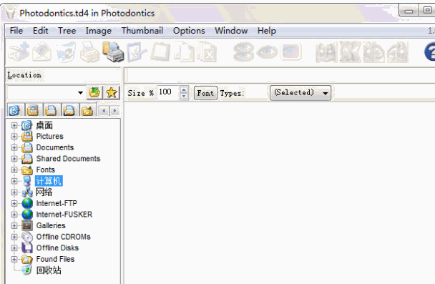The width and height of the screenshot is (435, 284).
Task: Open the Tree menu
Action: click(67, 31)
